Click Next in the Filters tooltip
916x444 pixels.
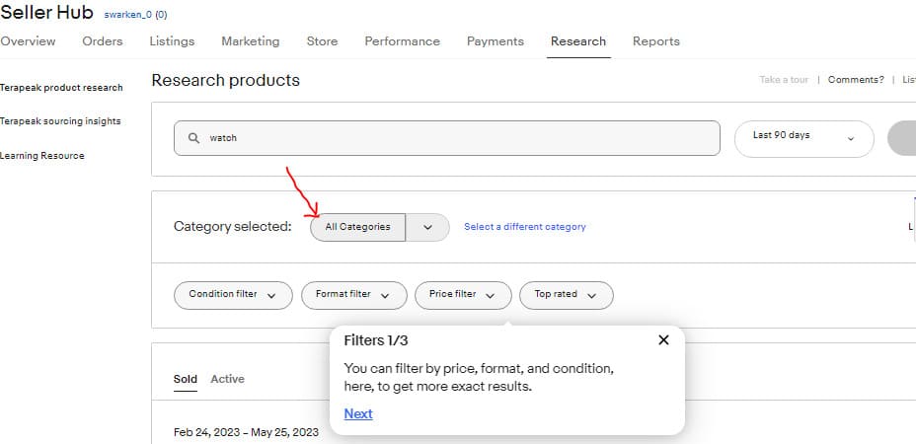coord(358,413)
